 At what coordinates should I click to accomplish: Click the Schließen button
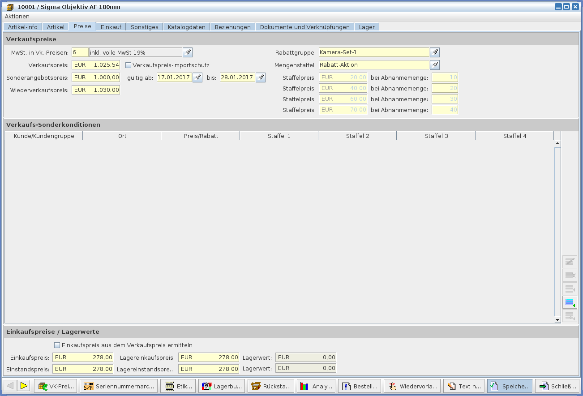(557, 386)
